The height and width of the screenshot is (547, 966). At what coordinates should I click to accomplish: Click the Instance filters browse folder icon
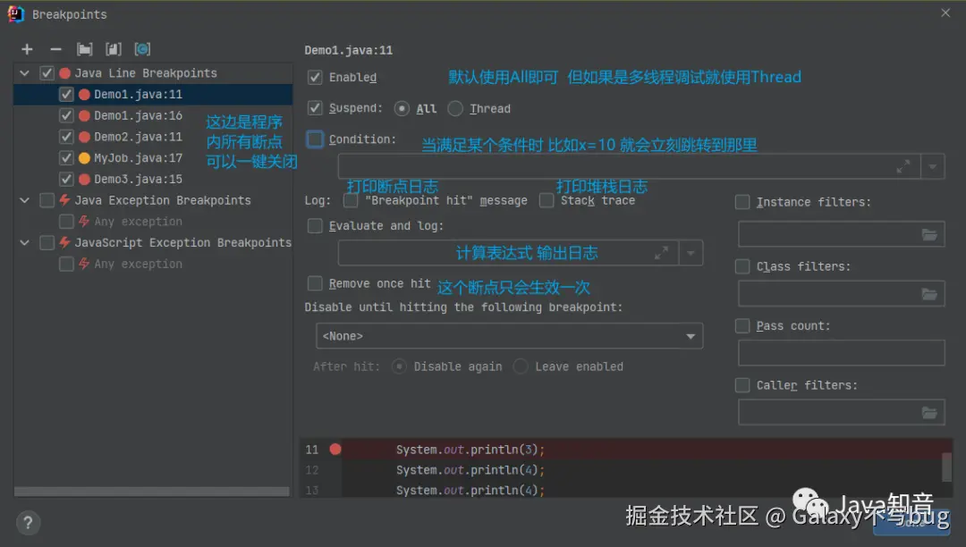[929, 234]
